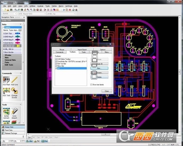183x146 pixels.
Task: Select the Add Text command
Action: pyautogui.click(x=6, y=92)
